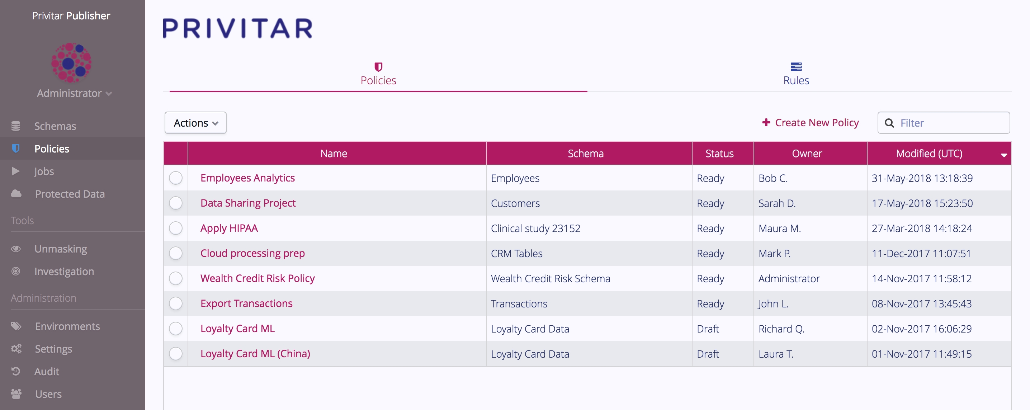Click Create New Policy
Image resolution: width=1030 pixels, height=410 pixels.
click(x=811, y=122)
